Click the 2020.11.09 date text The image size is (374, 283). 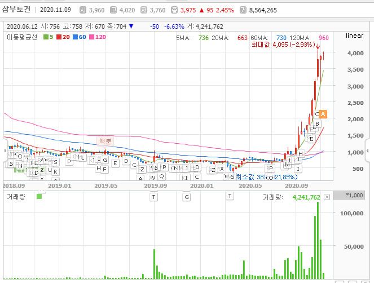pos(55,10)
